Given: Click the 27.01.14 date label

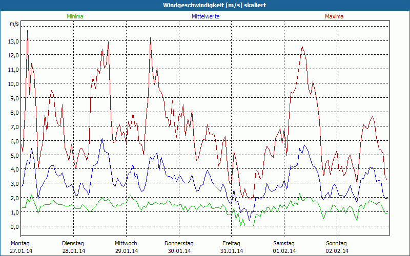Looking at the screenshot, I should 20,251.
